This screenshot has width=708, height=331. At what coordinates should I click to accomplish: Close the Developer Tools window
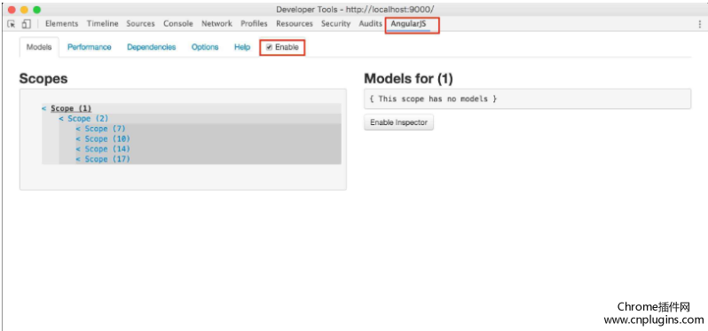coord(12,10)
